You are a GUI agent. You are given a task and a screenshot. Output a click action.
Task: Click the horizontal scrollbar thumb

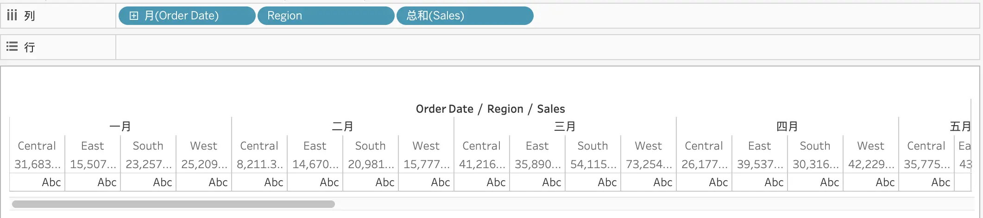(x=173, y=204)
